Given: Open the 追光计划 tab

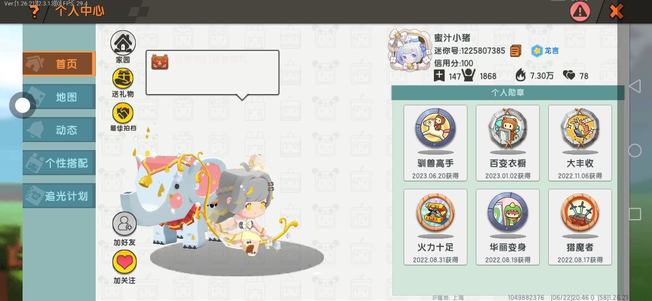Looking at the screenshot, I should pos(59,196).
